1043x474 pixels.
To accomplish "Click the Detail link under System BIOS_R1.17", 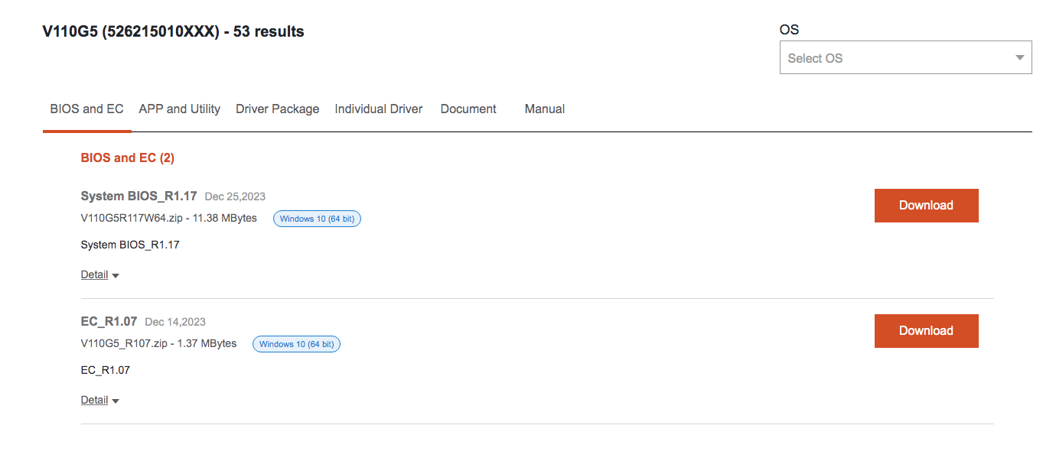I will click(94, 274).
